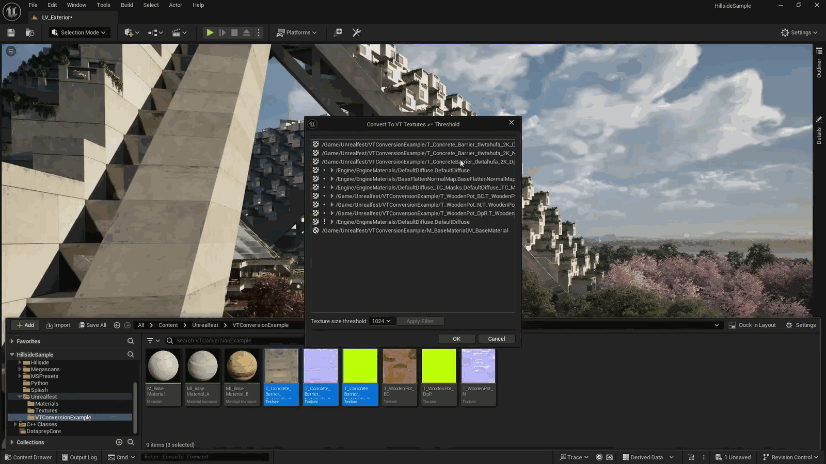
Task: Click Save All in Content Browser
Action: [92, 325]
